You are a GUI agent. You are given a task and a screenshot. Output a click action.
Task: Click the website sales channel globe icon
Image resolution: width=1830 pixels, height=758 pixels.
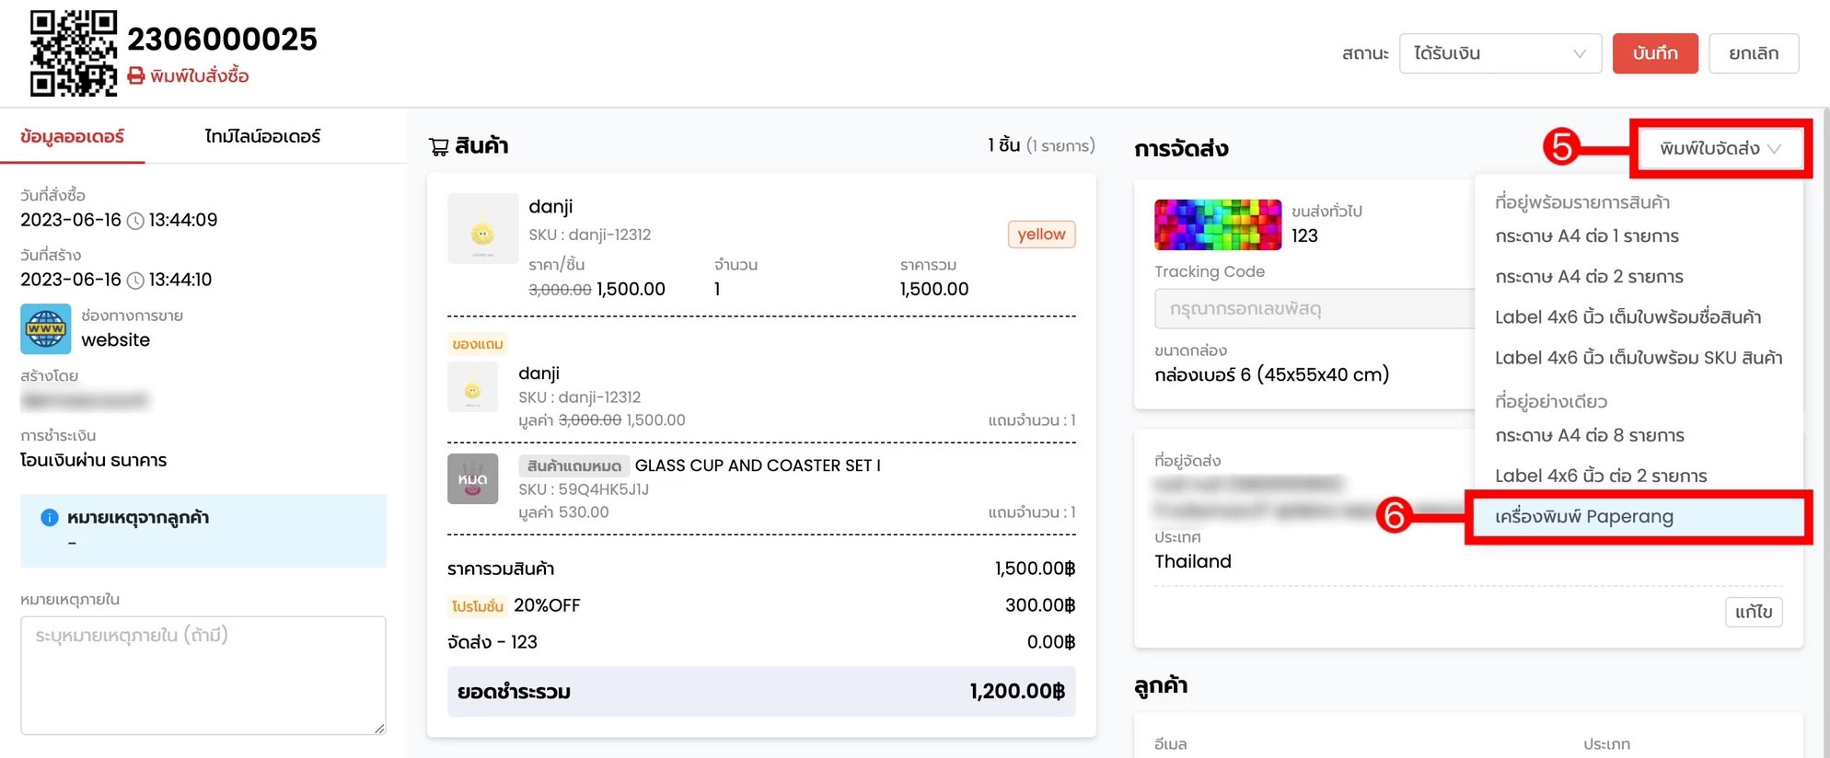(x=46, y=329)
